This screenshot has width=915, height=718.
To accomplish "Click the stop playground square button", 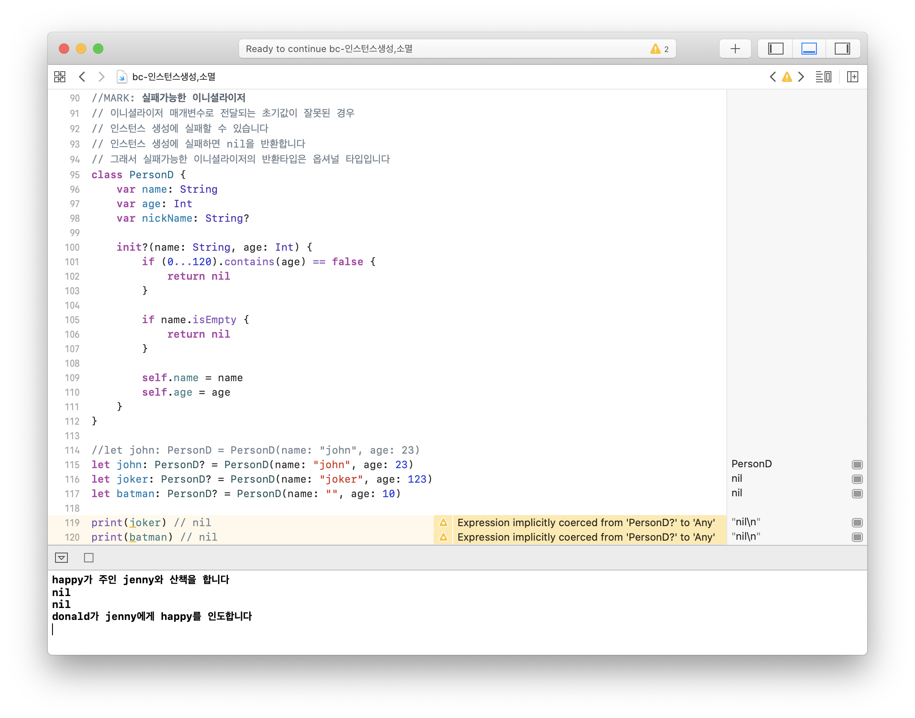I will [89, 558].
